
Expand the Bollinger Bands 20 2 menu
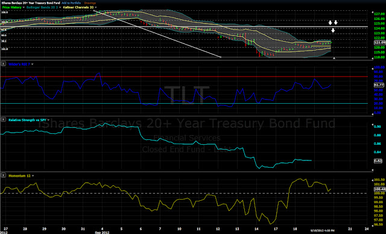tap(60, 7)
